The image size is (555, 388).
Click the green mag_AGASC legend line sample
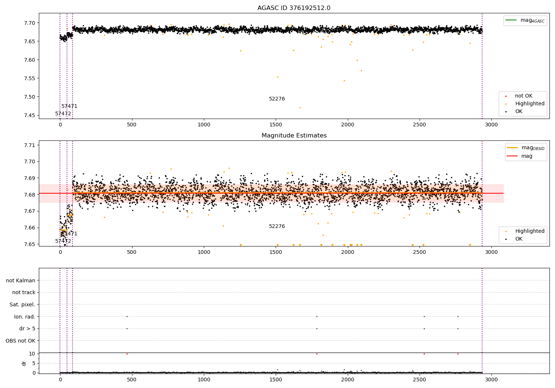[511, 20]
